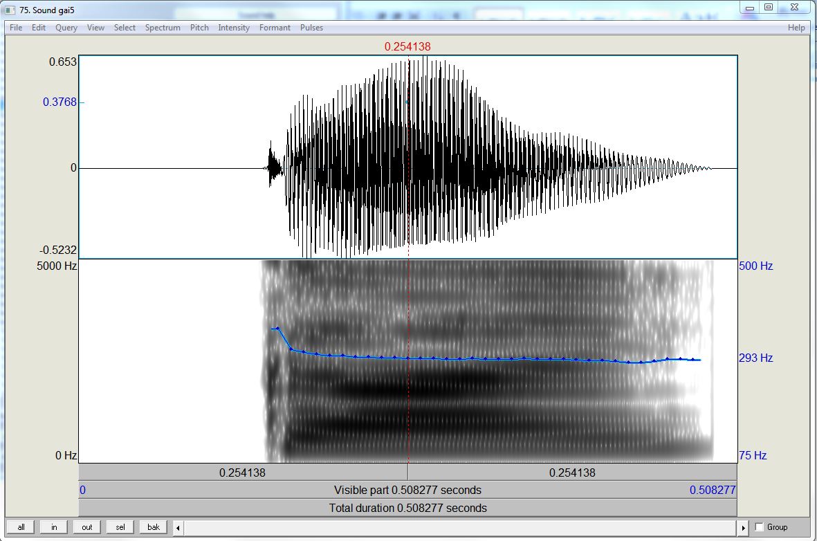Click the 0.653 maximum amplitude label
817x541 pixels.
pyautogui.click(x=63, y=62)
